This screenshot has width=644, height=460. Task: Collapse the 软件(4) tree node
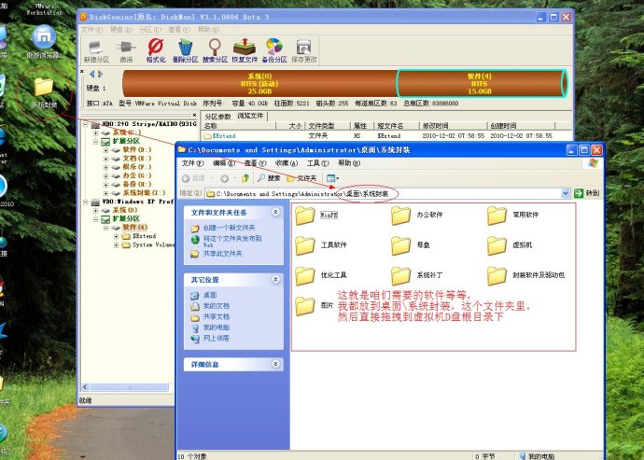point(106,228)
